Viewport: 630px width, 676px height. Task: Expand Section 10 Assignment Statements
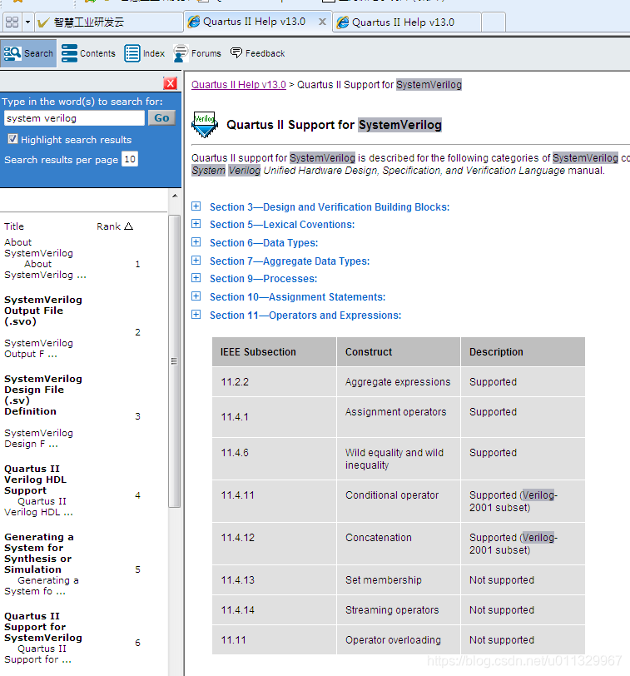196,296
